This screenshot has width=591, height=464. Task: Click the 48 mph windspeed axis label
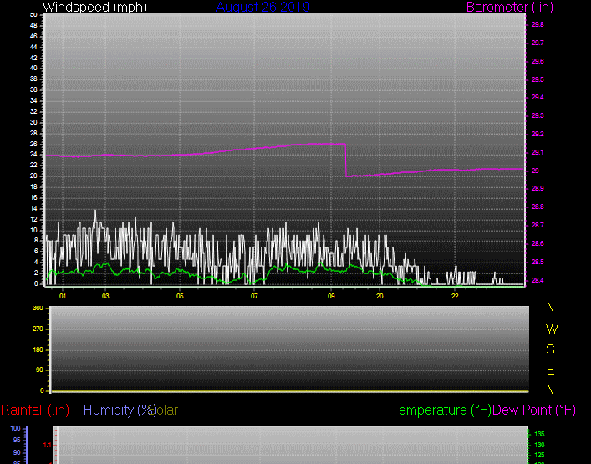[33, 26]
